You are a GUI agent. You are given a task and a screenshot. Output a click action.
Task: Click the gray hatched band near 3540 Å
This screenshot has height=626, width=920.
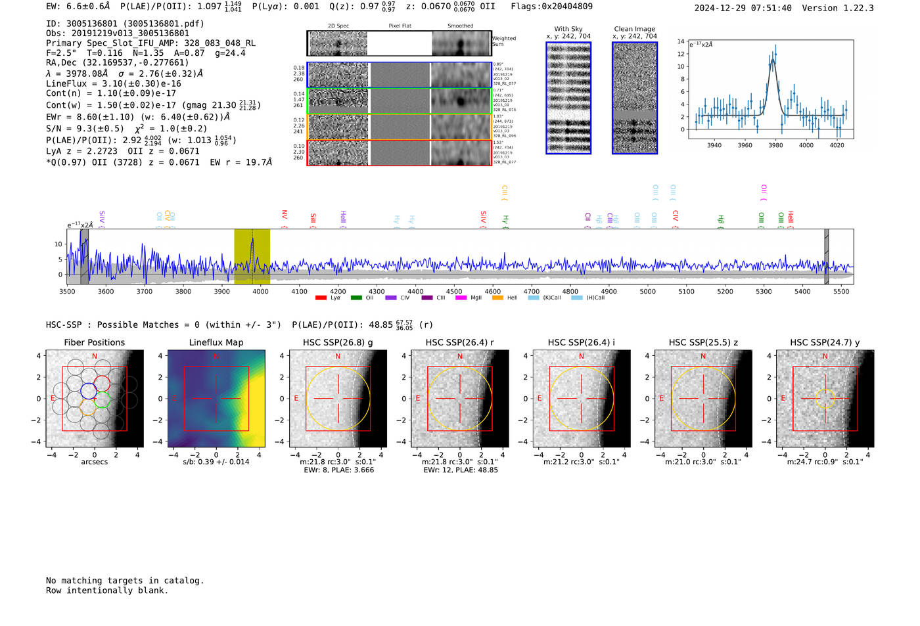84,257
